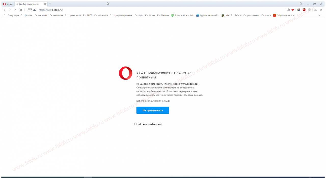Open the медицина bookmark folder
Image resolution: width=326 pixels, height=178 pixels.
click(56, 15)
